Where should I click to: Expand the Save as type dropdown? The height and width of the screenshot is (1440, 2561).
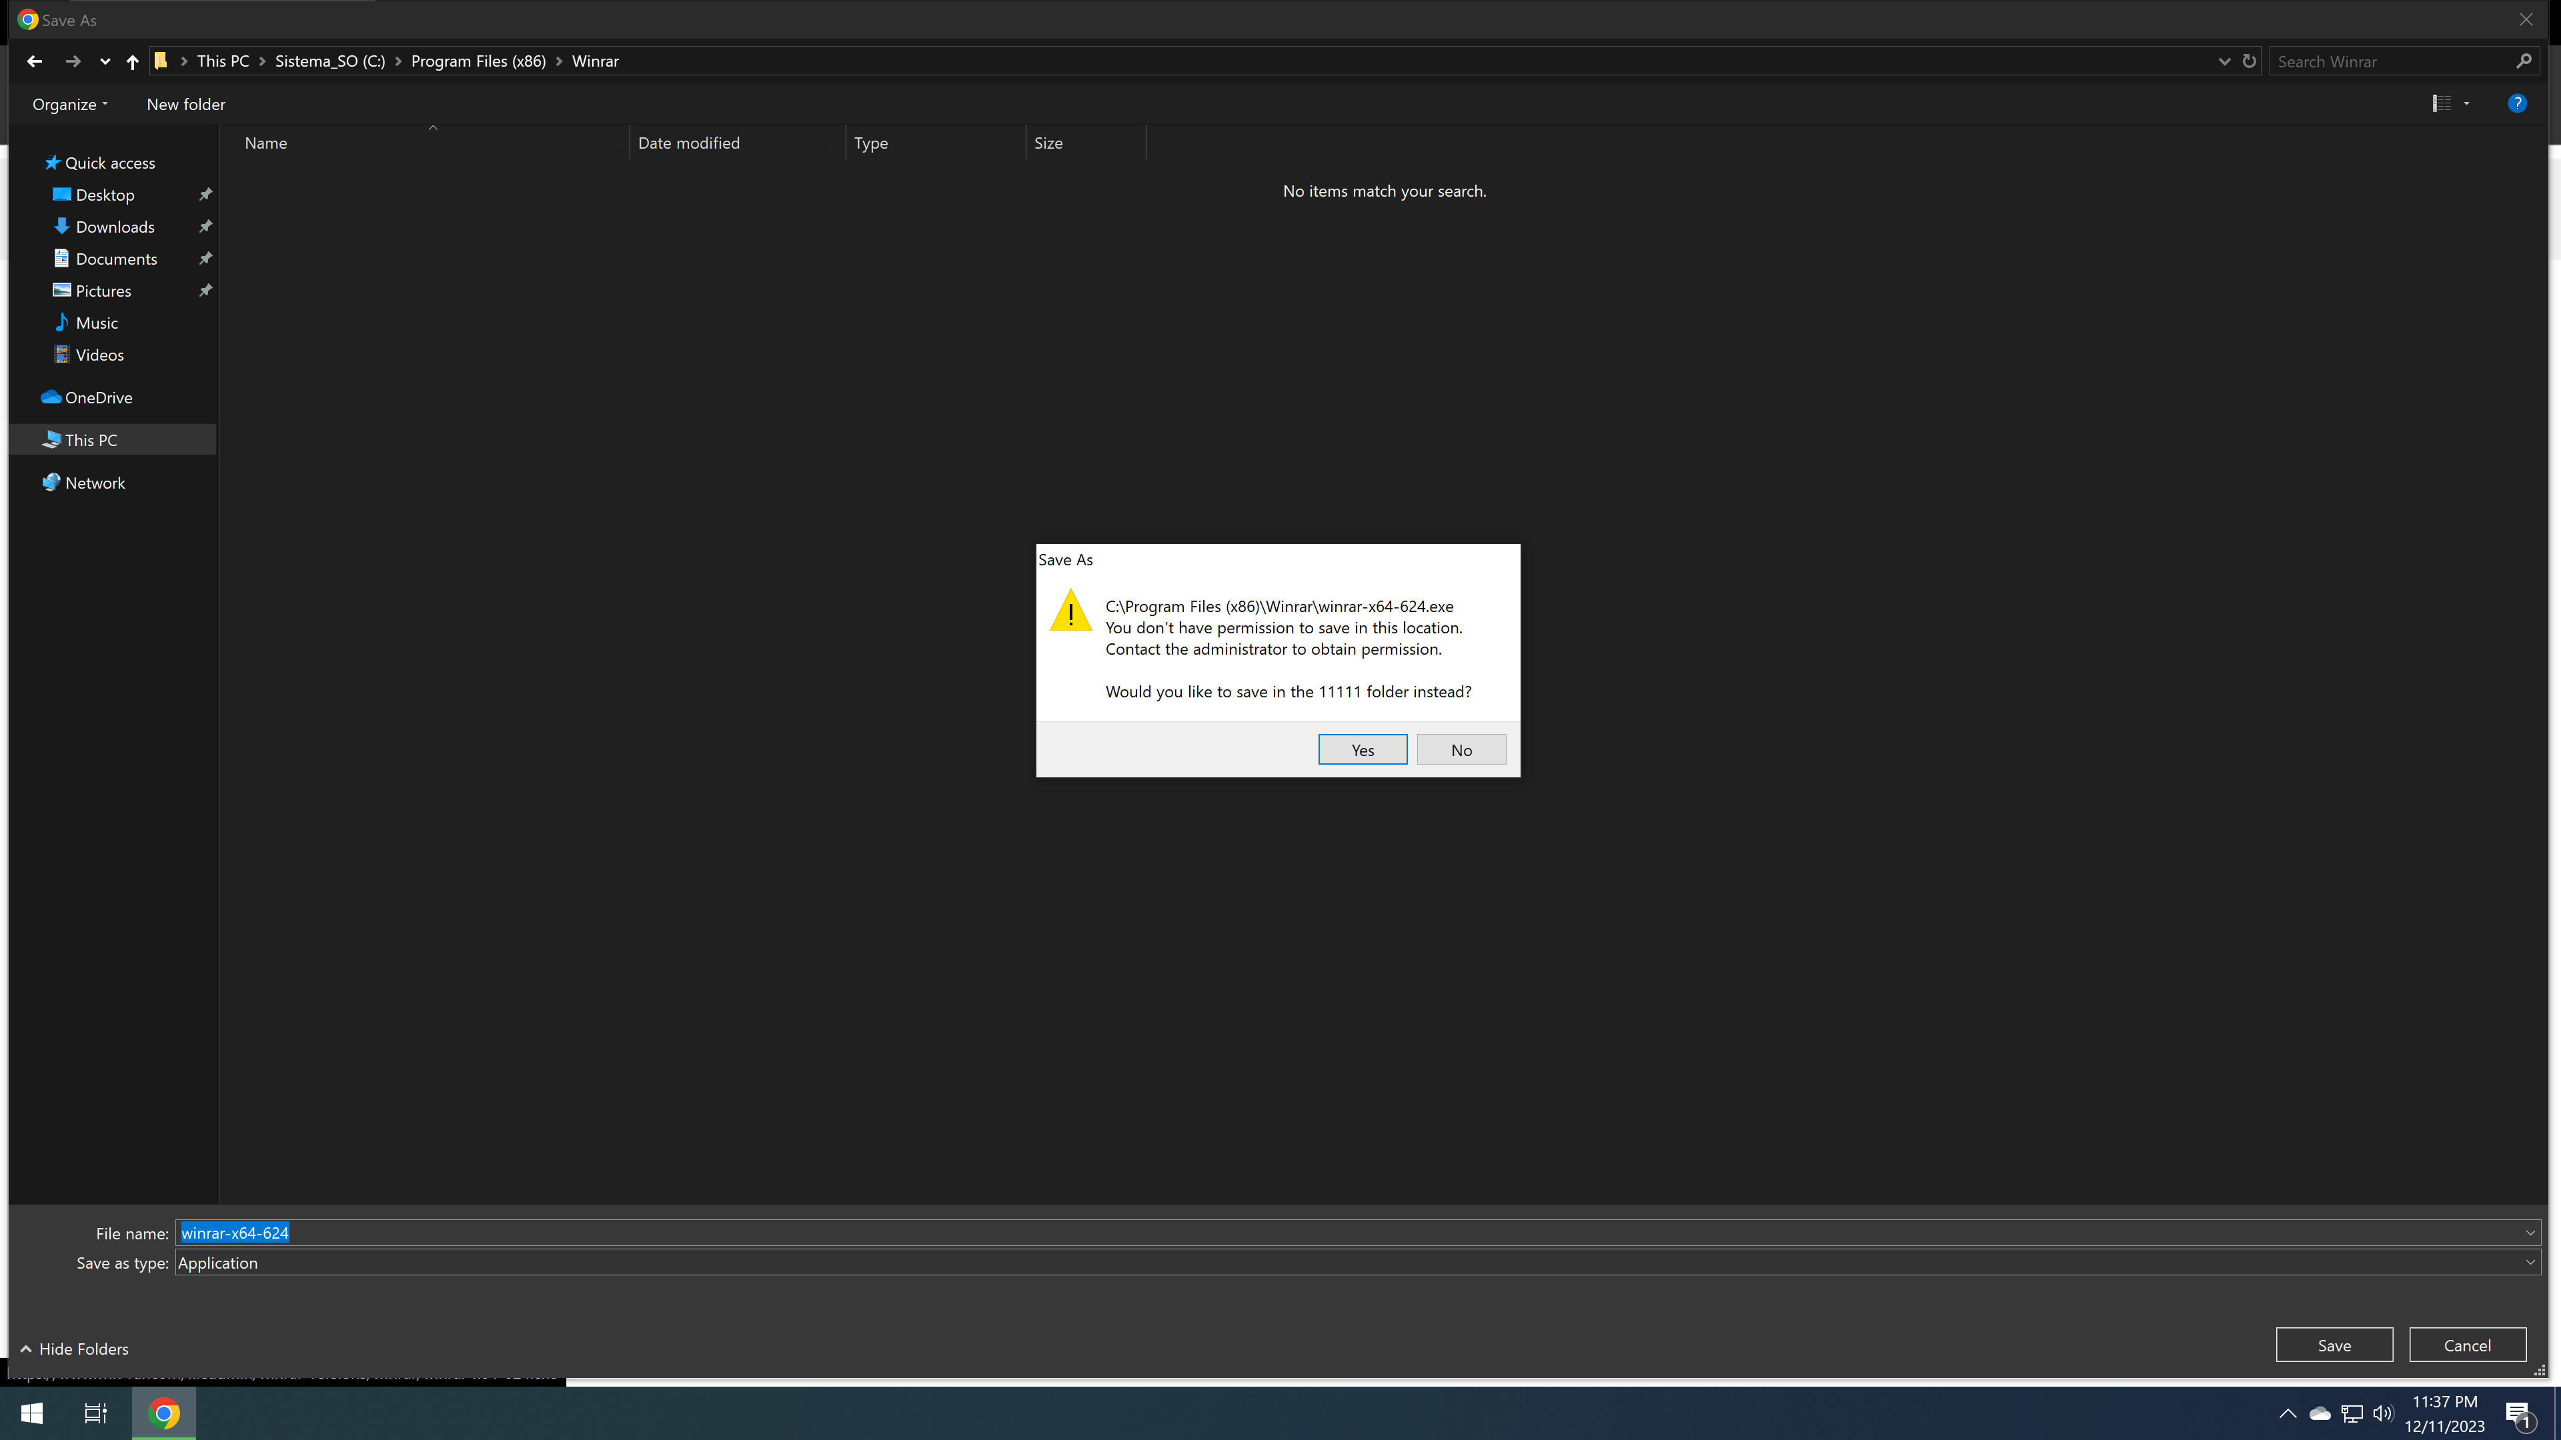2529,1263
